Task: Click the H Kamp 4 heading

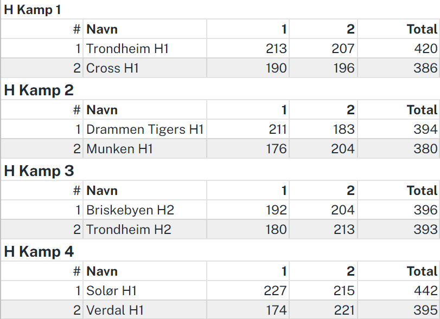Action: pos(39,251)
